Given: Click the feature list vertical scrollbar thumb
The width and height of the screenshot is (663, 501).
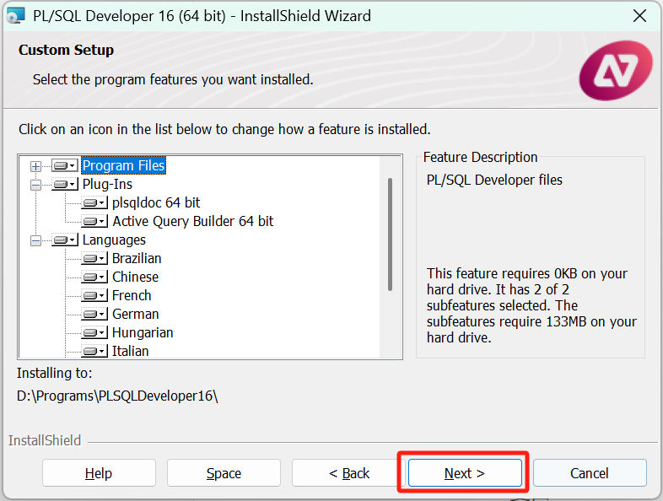Looking at the screenshot, I should click(390, 234).
